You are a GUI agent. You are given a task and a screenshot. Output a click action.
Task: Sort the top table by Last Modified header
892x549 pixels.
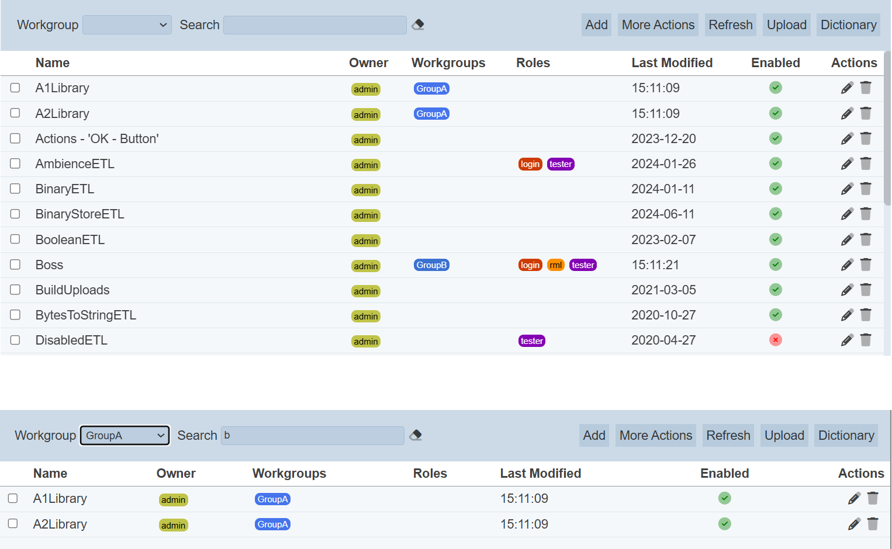point(672,63)
